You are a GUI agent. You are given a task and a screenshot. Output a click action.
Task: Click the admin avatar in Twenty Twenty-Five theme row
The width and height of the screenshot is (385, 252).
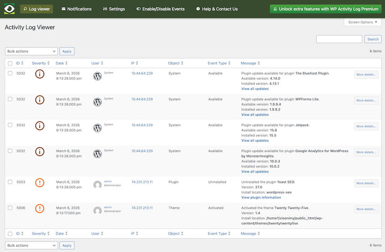point(98,211)
